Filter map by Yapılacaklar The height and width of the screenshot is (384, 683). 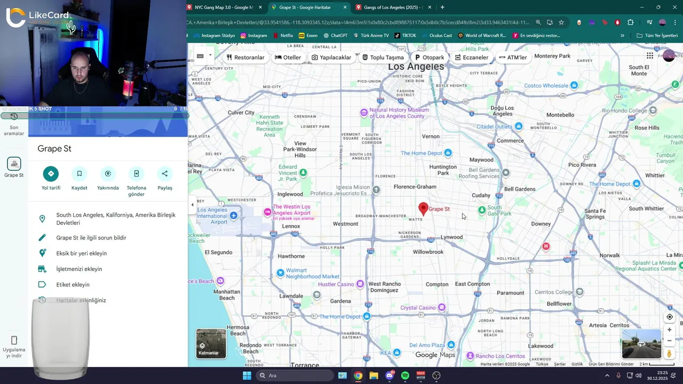[x=331, y=57]
